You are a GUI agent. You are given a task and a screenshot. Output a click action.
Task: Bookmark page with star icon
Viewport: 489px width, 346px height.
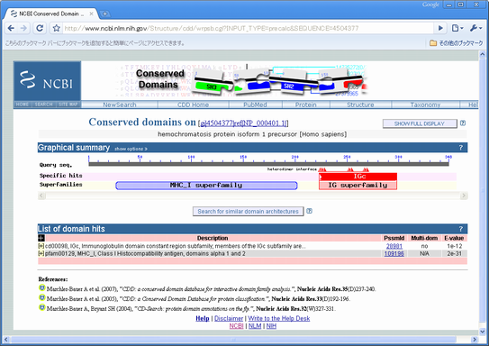(57, 29)
